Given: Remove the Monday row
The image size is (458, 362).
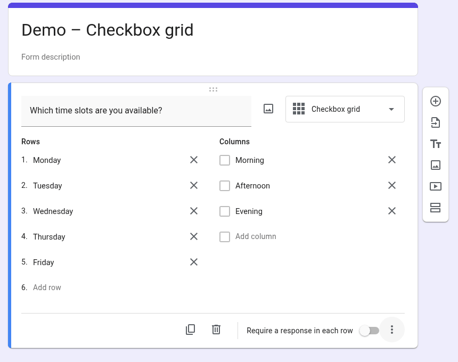Looking at the screenshot, I should point(194,160).
